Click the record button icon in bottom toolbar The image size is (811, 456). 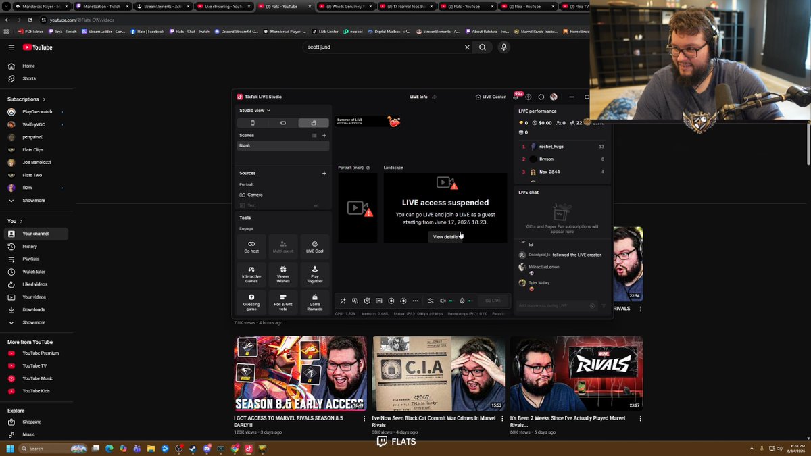(x=391, y=301)
